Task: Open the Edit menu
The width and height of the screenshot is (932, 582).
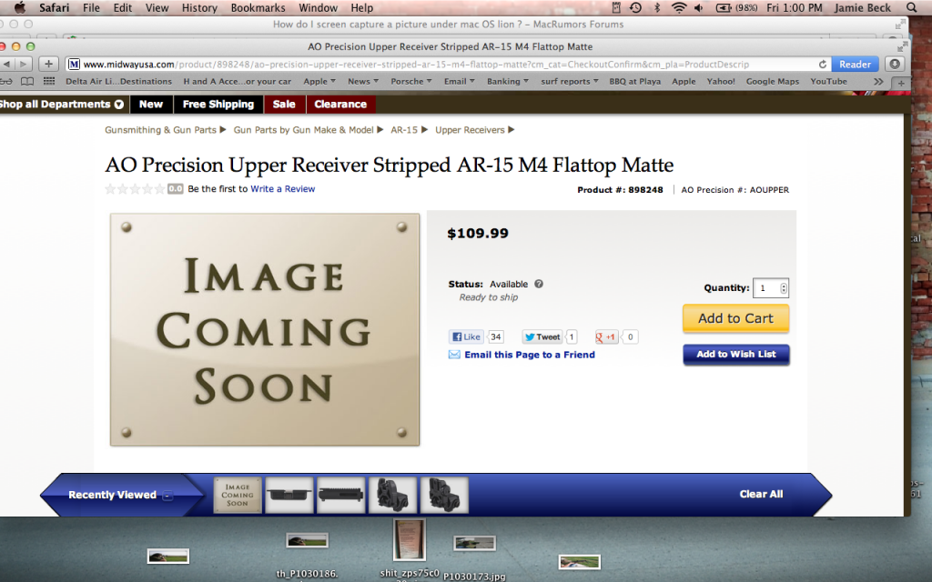Action: (123, 7)
